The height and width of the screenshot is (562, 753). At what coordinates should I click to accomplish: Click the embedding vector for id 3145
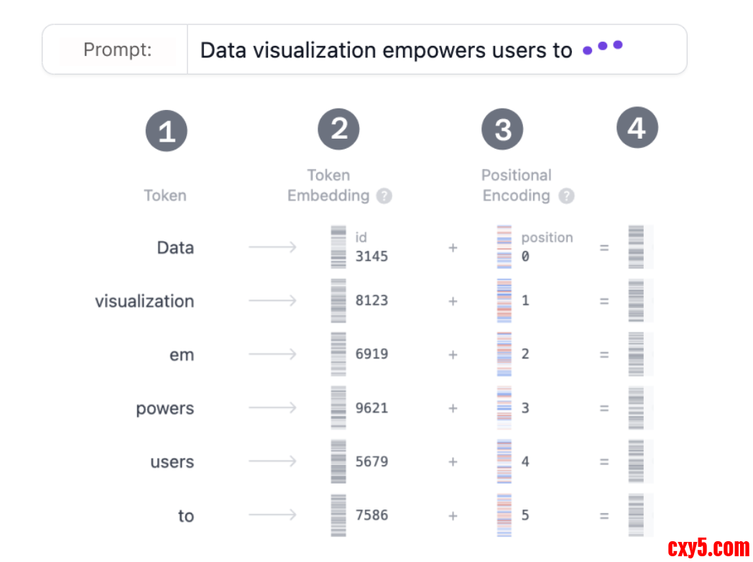click(338, 247)
